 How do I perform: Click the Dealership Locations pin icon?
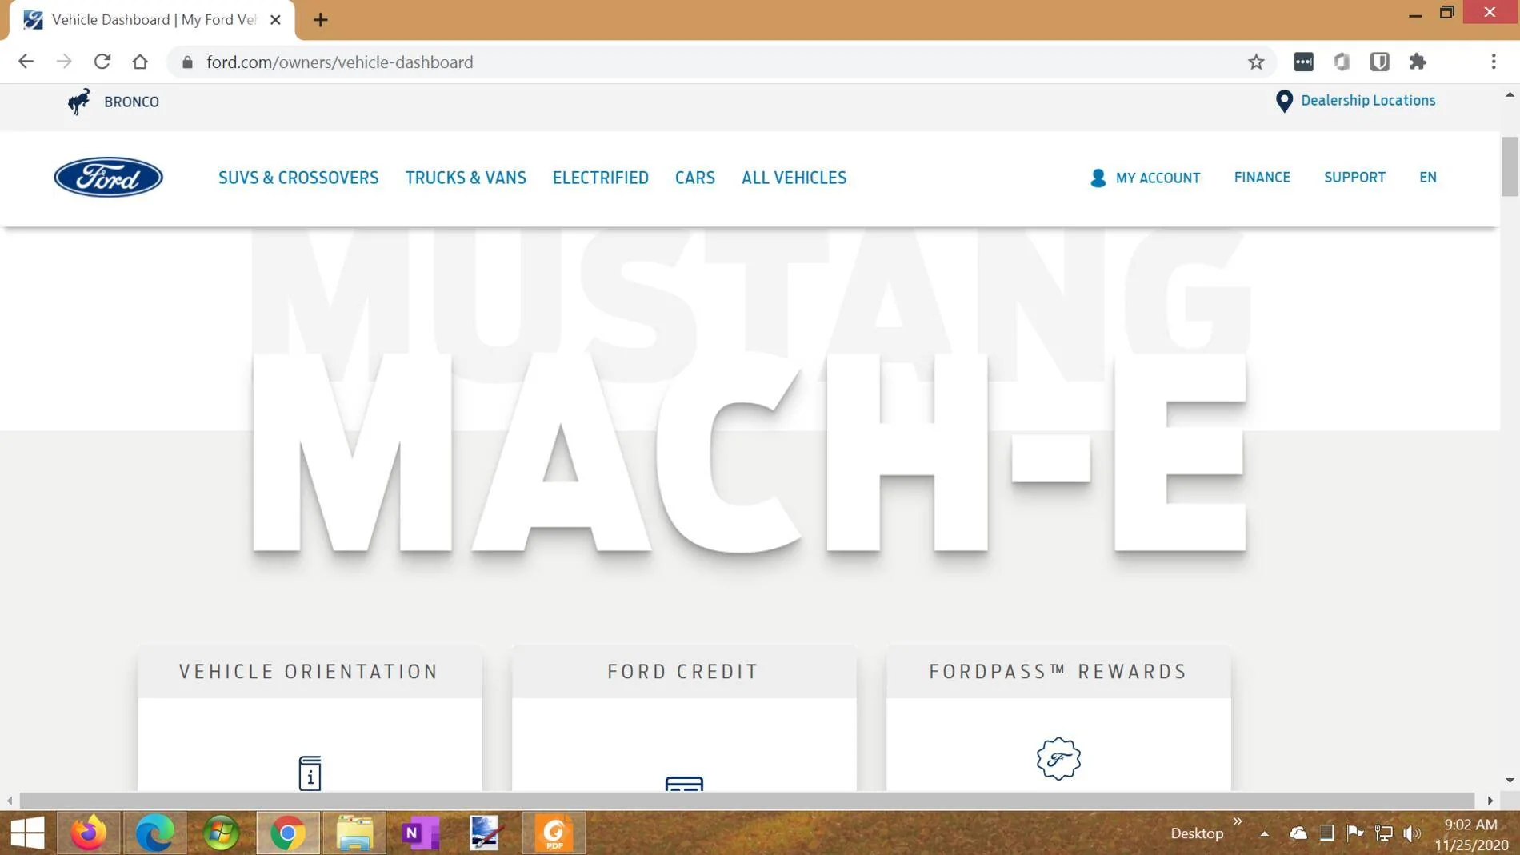pos(1284,101)
